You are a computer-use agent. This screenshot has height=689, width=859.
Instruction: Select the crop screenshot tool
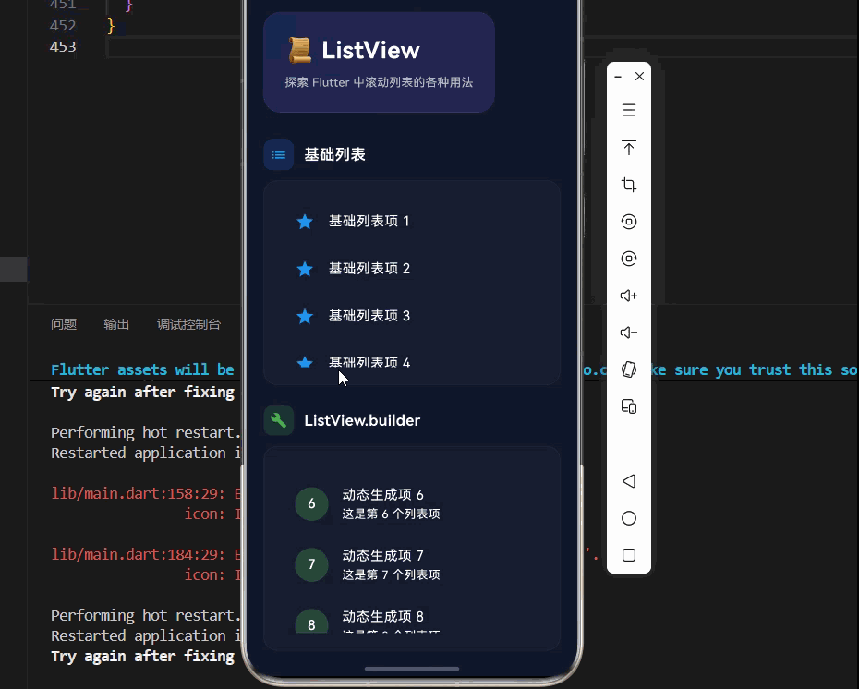coord(629,185)
